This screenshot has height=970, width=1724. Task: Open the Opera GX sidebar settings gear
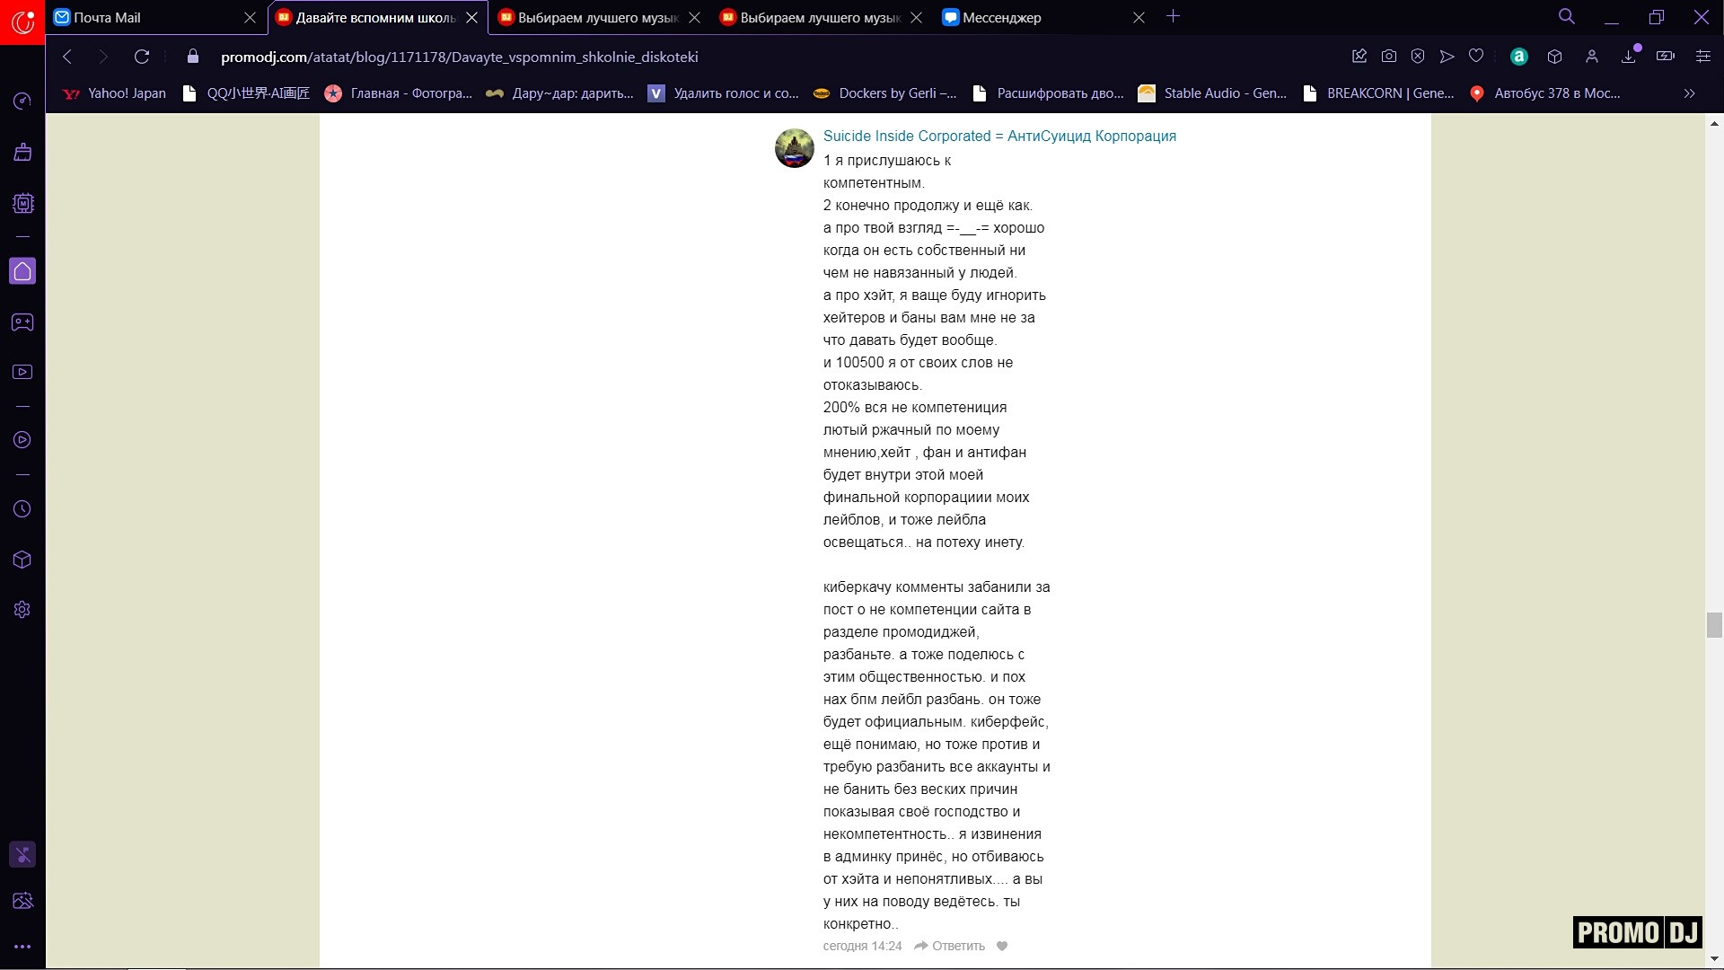22,610
